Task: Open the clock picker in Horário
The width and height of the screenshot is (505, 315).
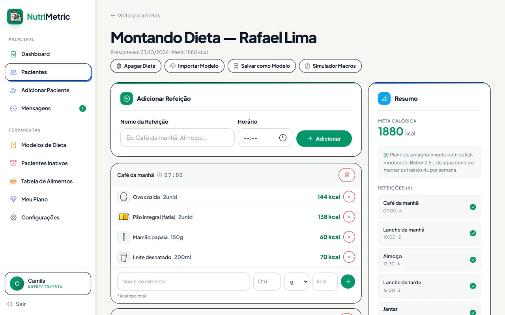Action: (283, 138)
